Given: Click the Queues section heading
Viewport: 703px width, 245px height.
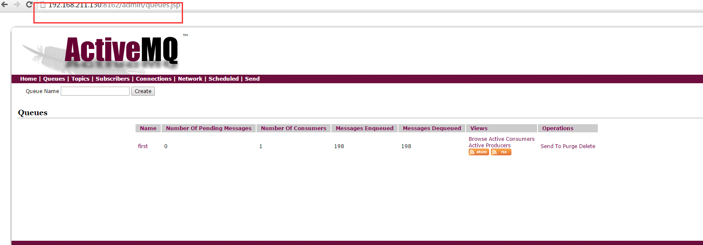Looking at the screenshot, I should [32, 113].
